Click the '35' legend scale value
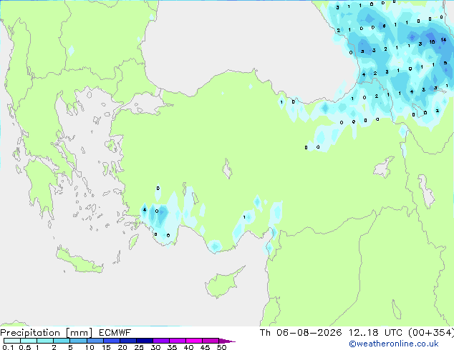The height and width of the screenshot is (350, 454). tap(172, 347)
